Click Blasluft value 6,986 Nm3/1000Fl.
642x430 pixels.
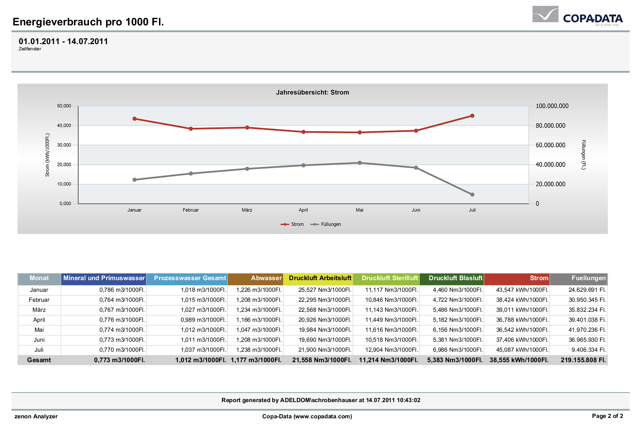[458, 350]
